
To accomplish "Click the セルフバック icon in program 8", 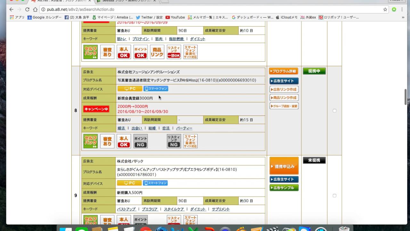I will tap(91, 141).
